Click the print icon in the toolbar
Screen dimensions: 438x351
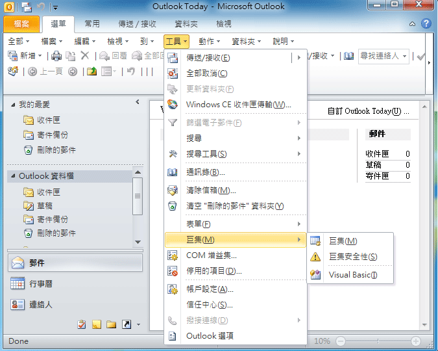[x=56, y=56]
